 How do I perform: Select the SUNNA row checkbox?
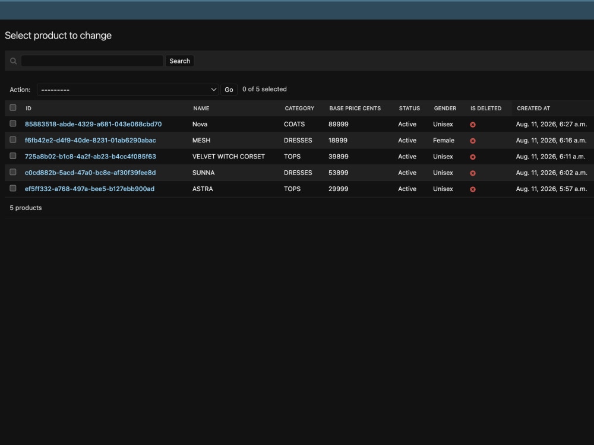(x=13, y=172)
